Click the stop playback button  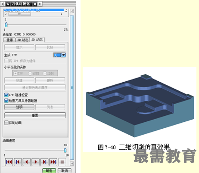click(62, 162)
